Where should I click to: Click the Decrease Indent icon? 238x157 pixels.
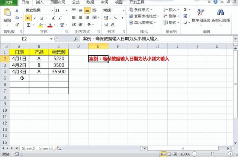(x=74, y=24)
